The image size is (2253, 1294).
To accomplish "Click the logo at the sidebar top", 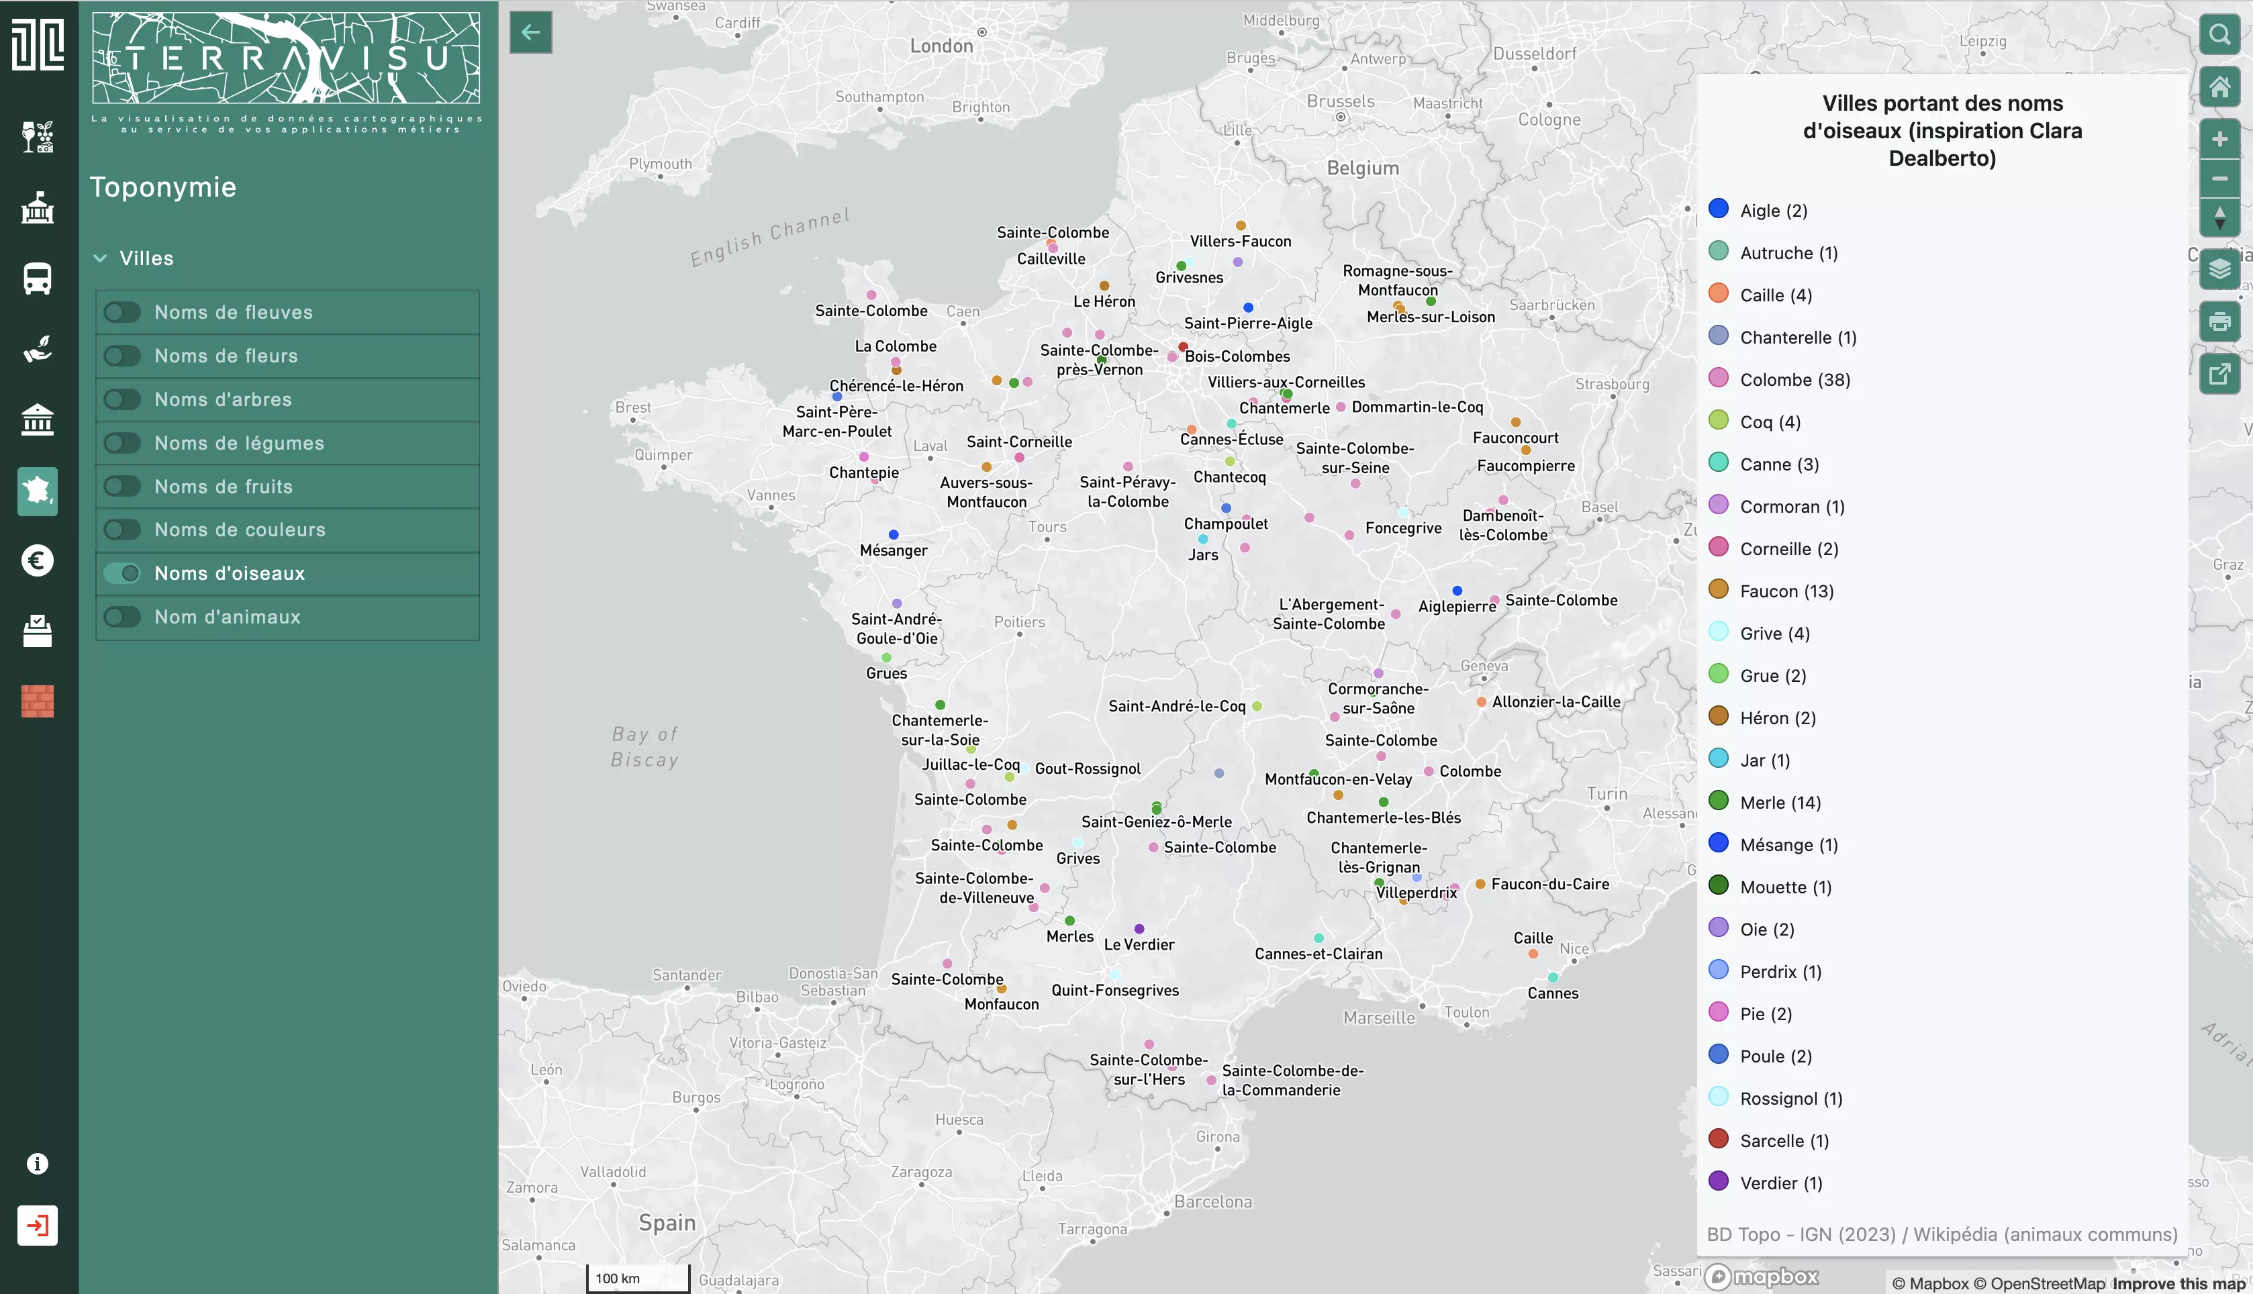I will pyautogui.click(x=38, y=44).
